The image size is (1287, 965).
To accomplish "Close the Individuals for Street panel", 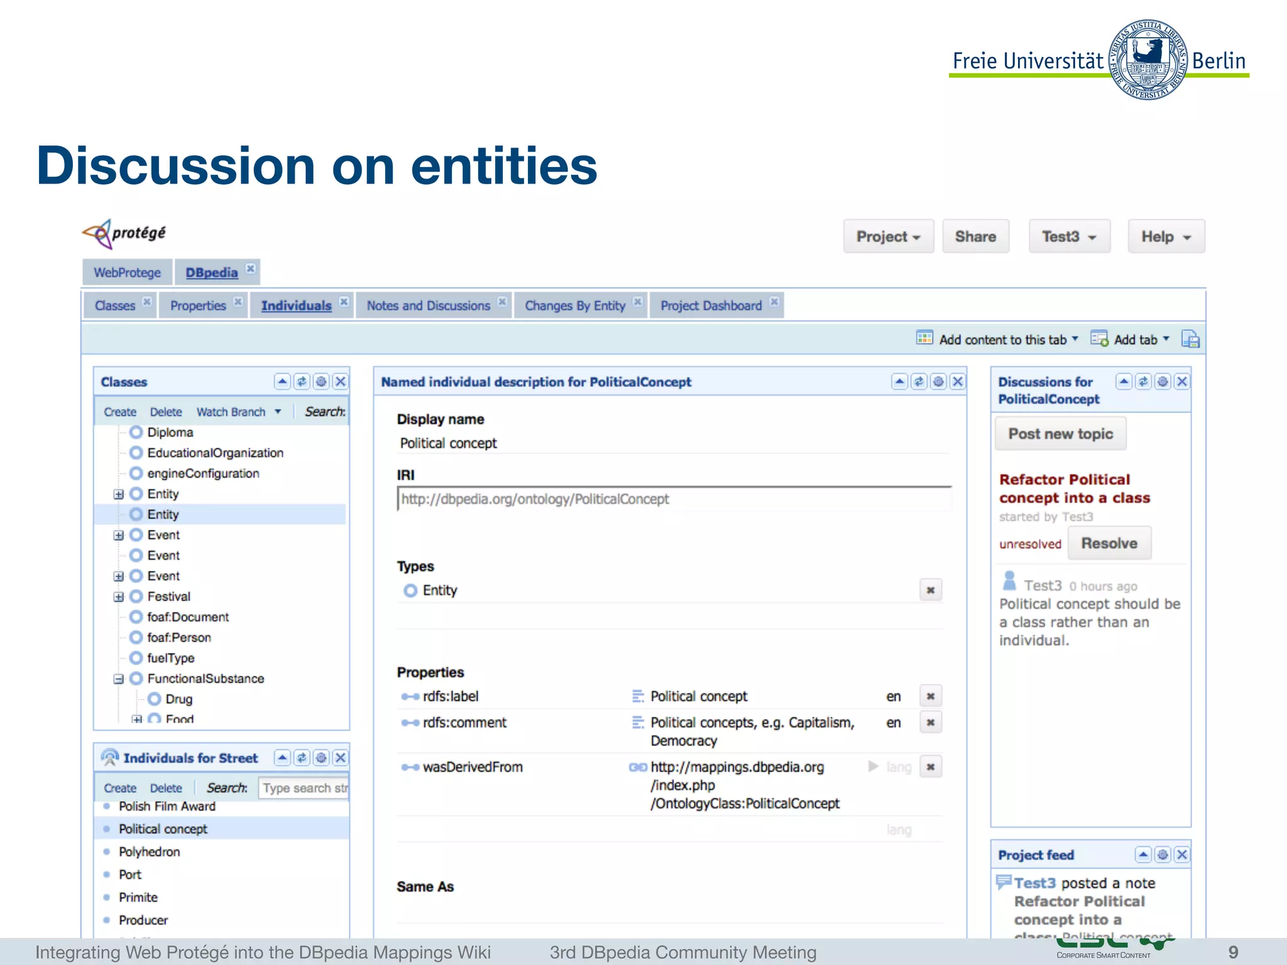I will [341, 758].
